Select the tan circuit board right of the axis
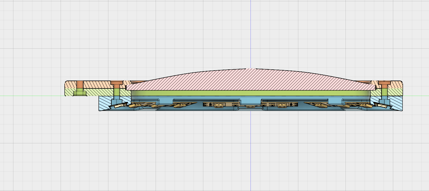The width and height of the screenshot is (429, 191). pyautogui.click(x=280, y=104)
